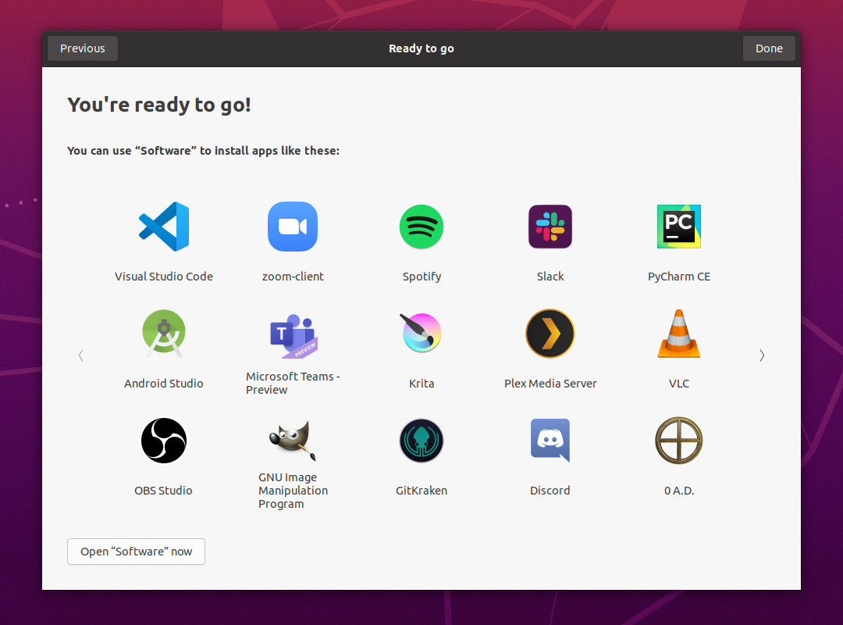Click the "Visual Studio Code" label
Screen dimensions: 843x625
164,276
